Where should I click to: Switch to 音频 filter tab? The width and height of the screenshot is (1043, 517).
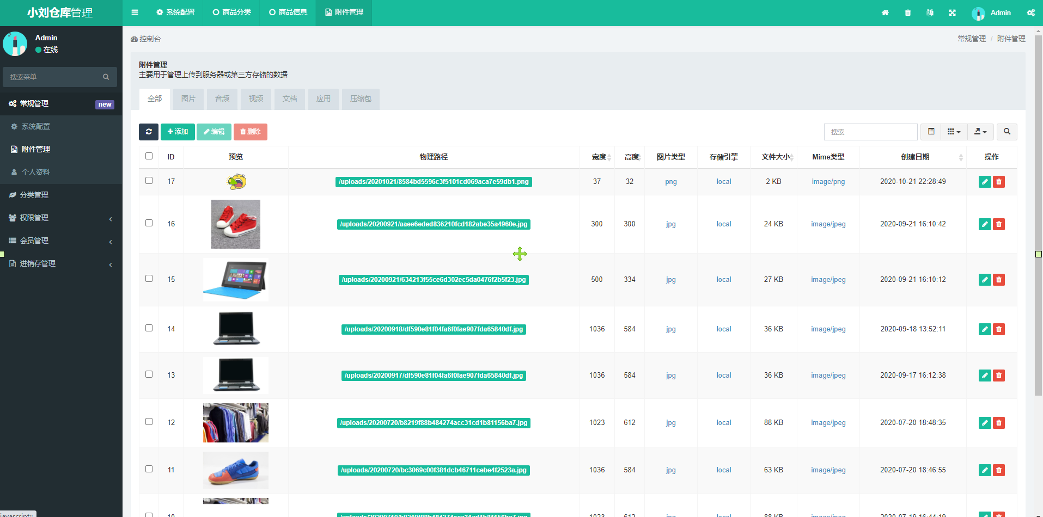click(x=222, y=99)
